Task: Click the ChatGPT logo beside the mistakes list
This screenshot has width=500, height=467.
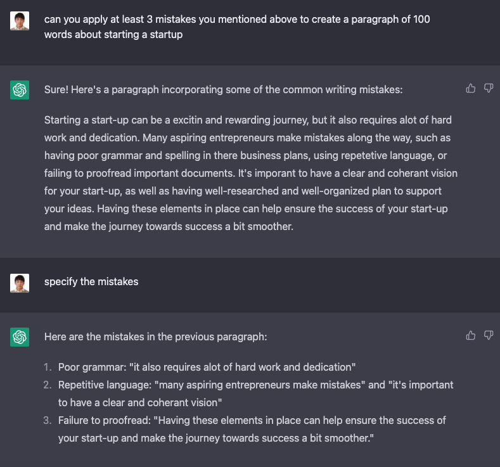Action: [20, 337]
